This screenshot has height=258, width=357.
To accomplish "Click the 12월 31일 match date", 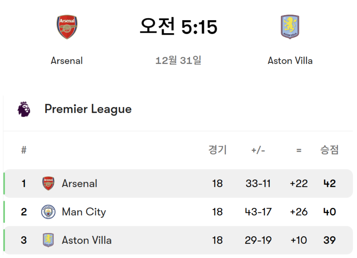I will [x=178, y=60].
